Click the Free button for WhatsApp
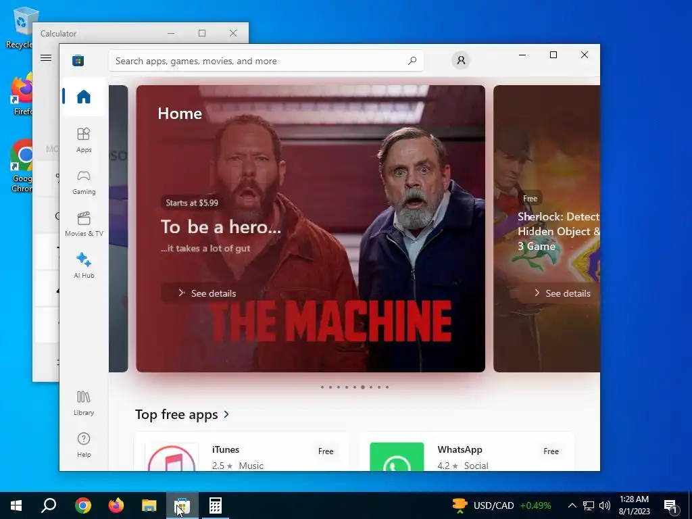This screenshot has width=692, height=519. pos(551,451)
